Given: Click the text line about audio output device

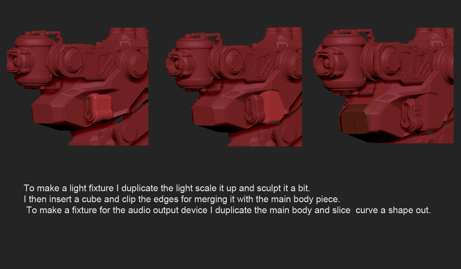Looking at the screenshot, I should pyautogui.click(x=228, y=210).
